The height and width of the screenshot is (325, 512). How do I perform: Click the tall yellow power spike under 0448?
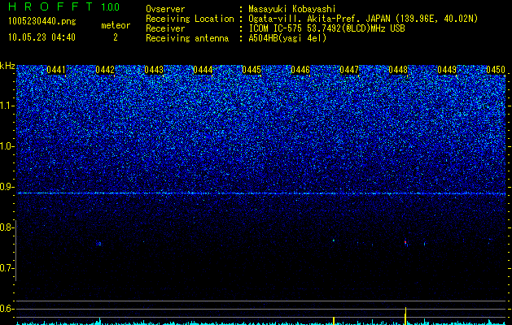[x=405, y=315]
